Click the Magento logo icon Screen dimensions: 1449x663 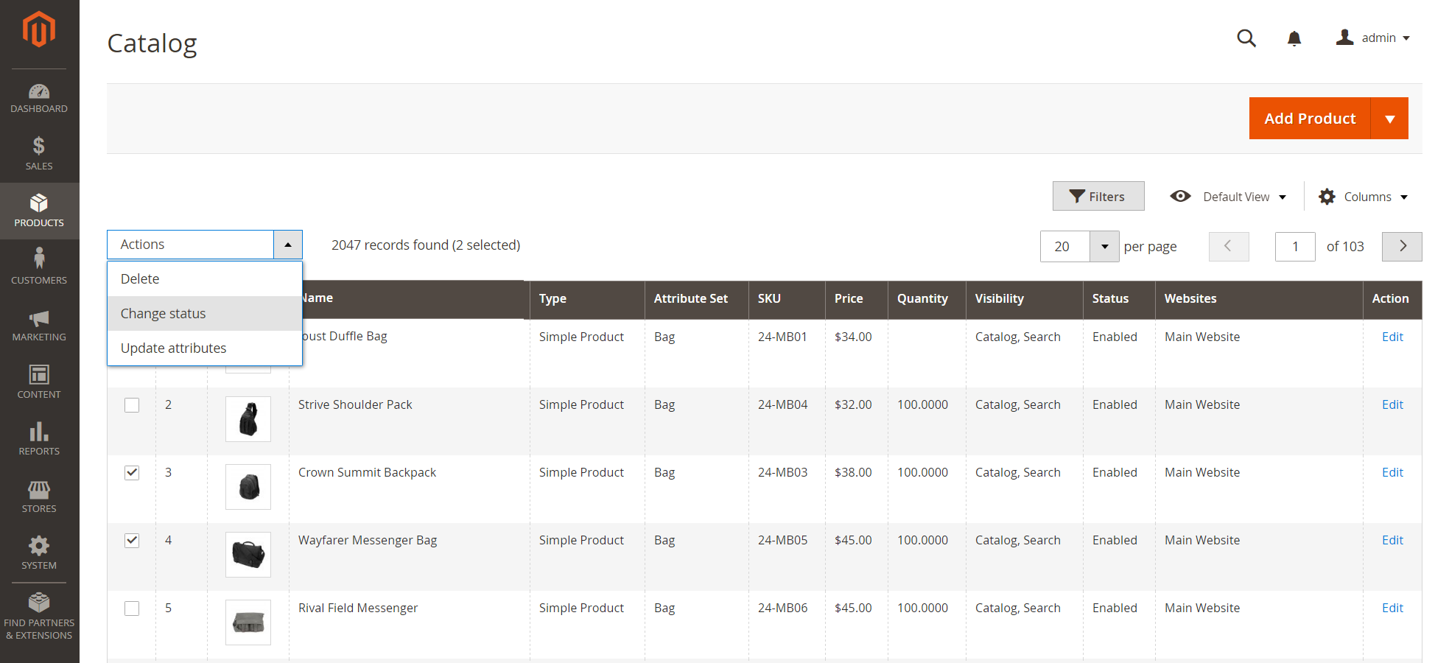[x=39, y=29]
